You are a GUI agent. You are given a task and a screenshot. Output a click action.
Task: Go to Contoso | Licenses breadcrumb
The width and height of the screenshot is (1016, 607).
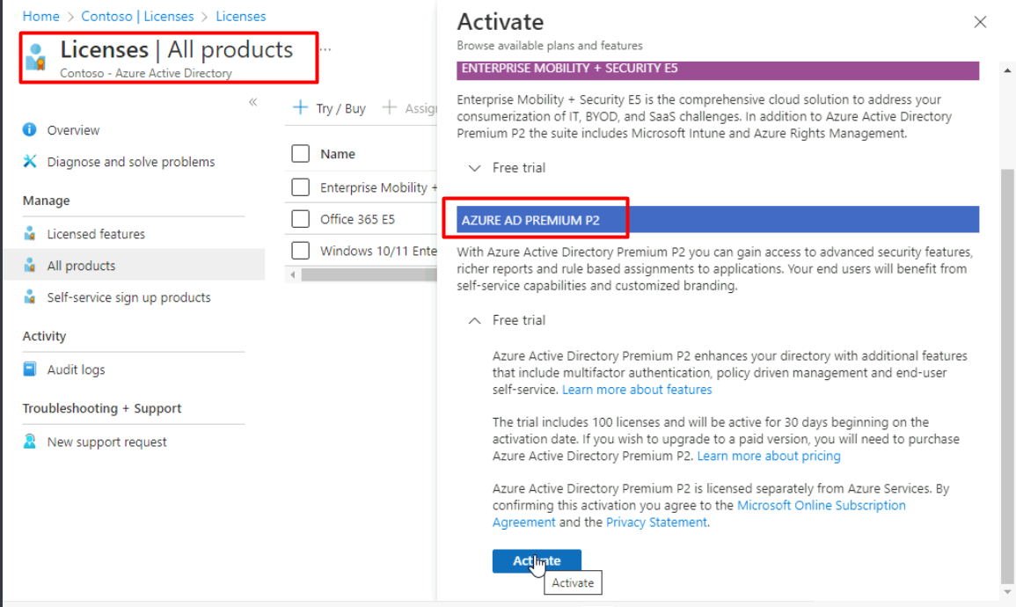[137, 16]
